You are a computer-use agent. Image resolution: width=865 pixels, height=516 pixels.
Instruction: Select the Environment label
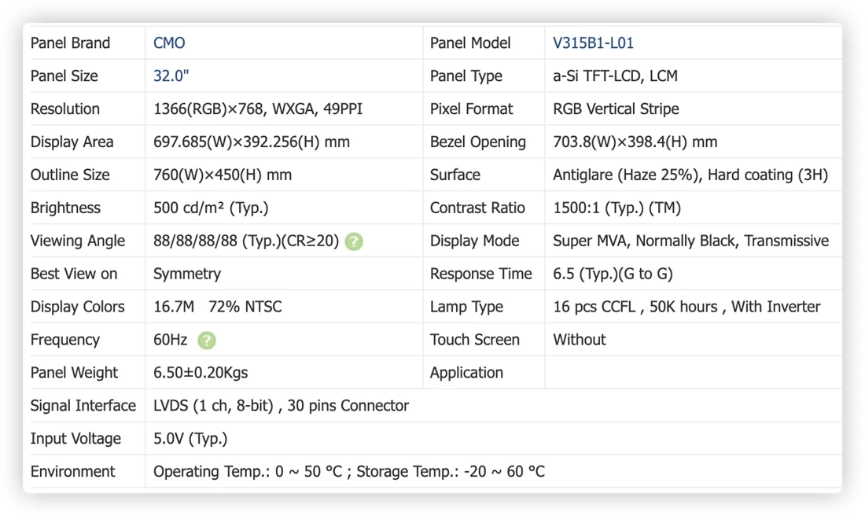click(x=73, y=472)
